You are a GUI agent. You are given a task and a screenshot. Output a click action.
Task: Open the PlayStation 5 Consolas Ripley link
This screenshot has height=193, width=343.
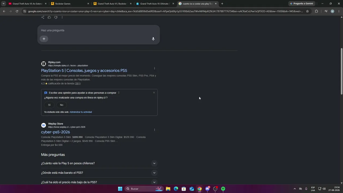[84, 70]
